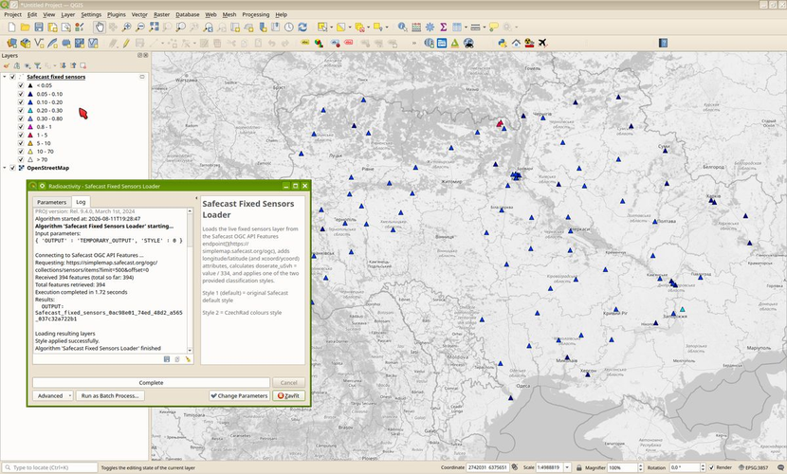Click the Rotation value field

[685, 467]
